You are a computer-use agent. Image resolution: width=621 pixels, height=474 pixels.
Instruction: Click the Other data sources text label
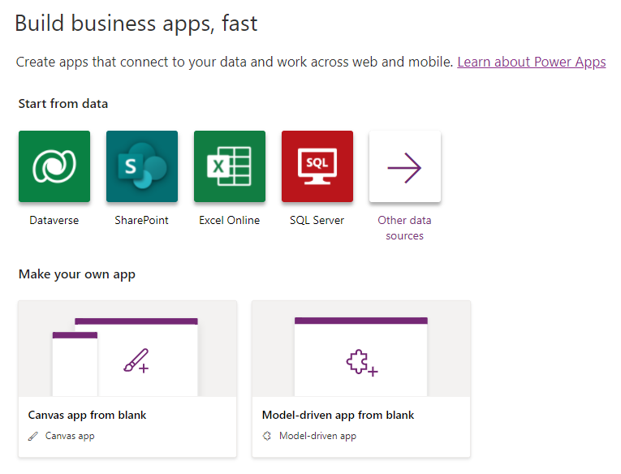coord(404,228)
